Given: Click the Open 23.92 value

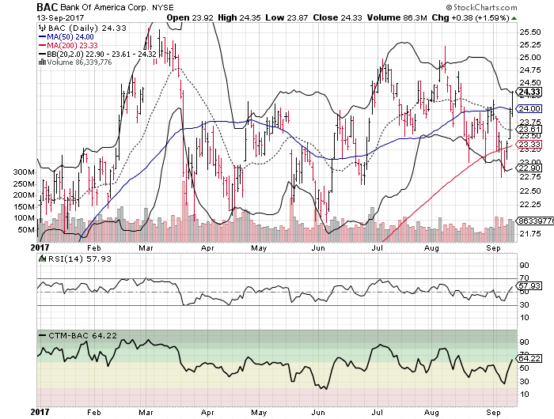Looking at the screenshot, I should (x=190, y=17).
